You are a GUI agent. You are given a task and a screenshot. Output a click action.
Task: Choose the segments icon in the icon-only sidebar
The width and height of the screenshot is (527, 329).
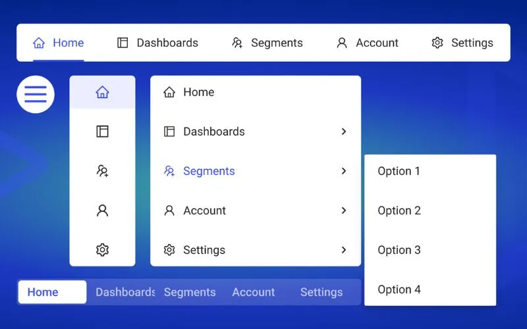pyautogui.click(x=103, y=171)
